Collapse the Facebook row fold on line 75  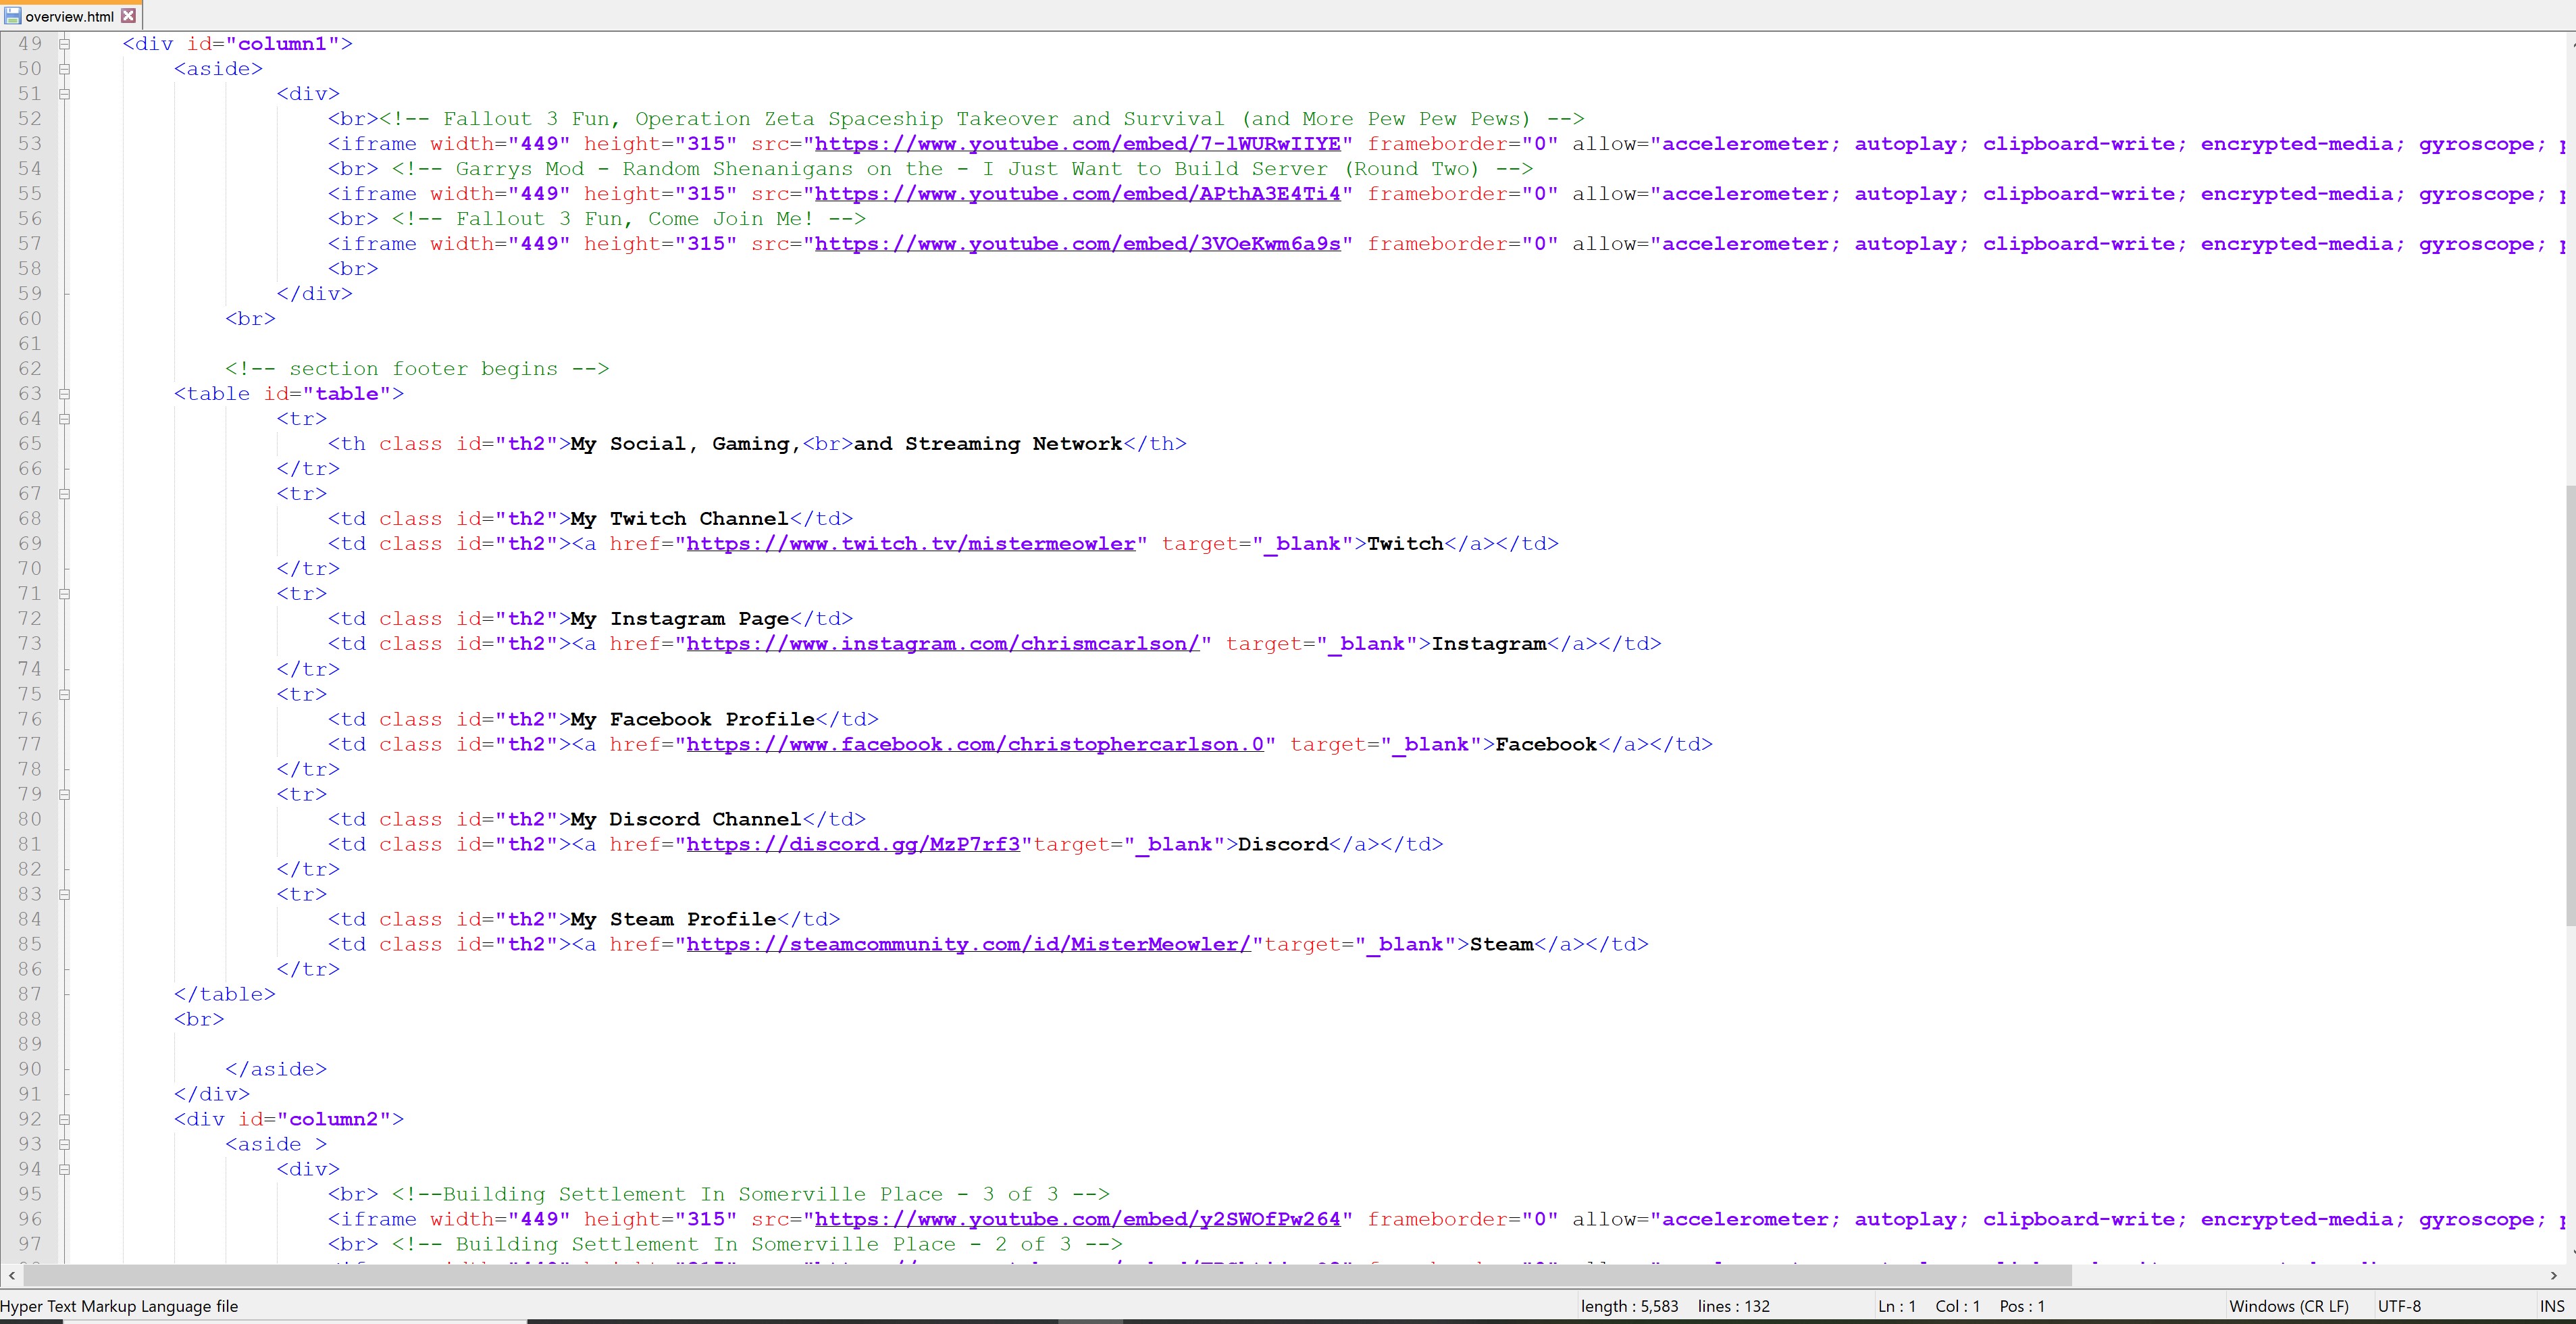point(64,694)
